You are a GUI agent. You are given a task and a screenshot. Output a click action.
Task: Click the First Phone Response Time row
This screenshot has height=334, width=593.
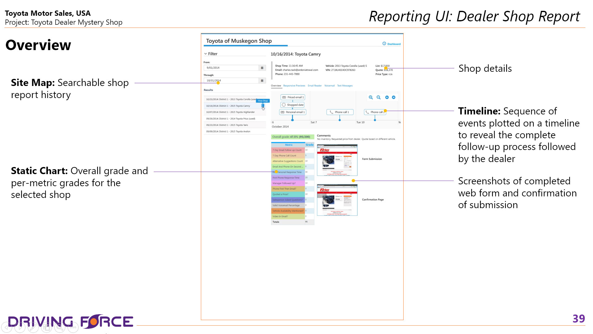coord(292,178)
